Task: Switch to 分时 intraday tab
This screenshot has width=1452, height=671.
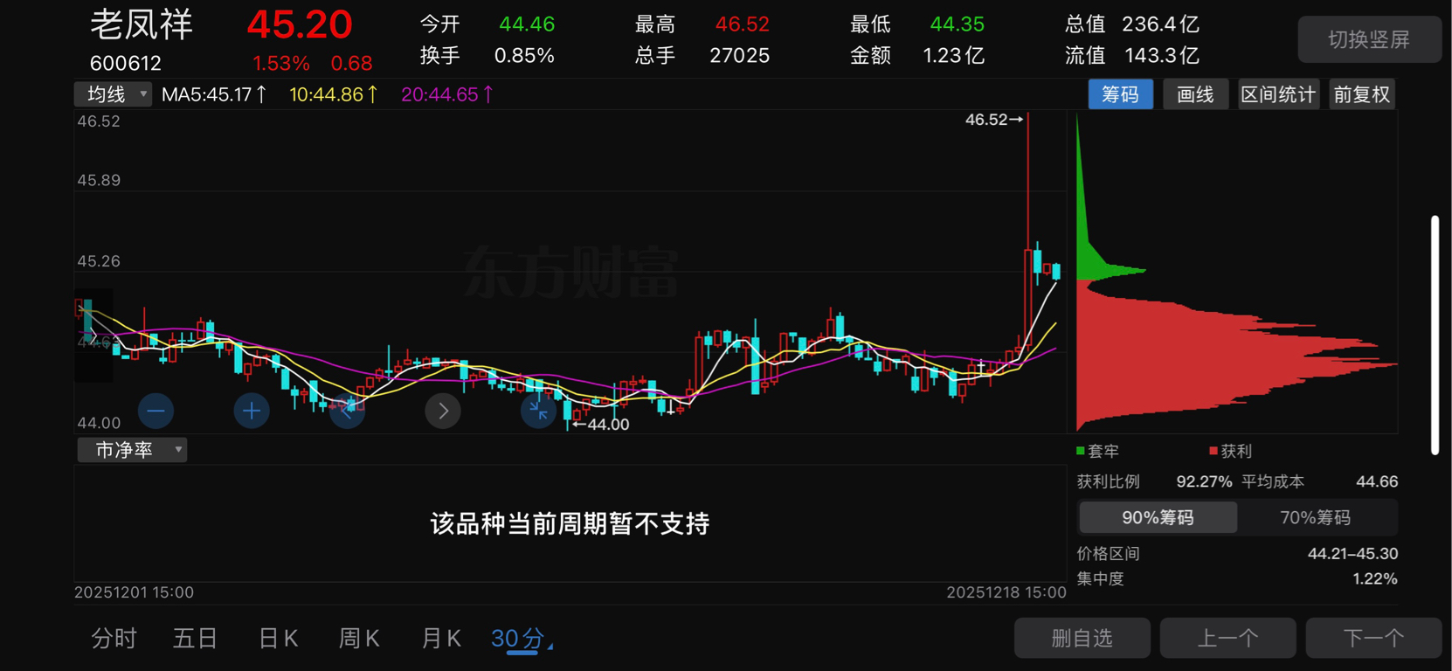Action: coord(114,639)
